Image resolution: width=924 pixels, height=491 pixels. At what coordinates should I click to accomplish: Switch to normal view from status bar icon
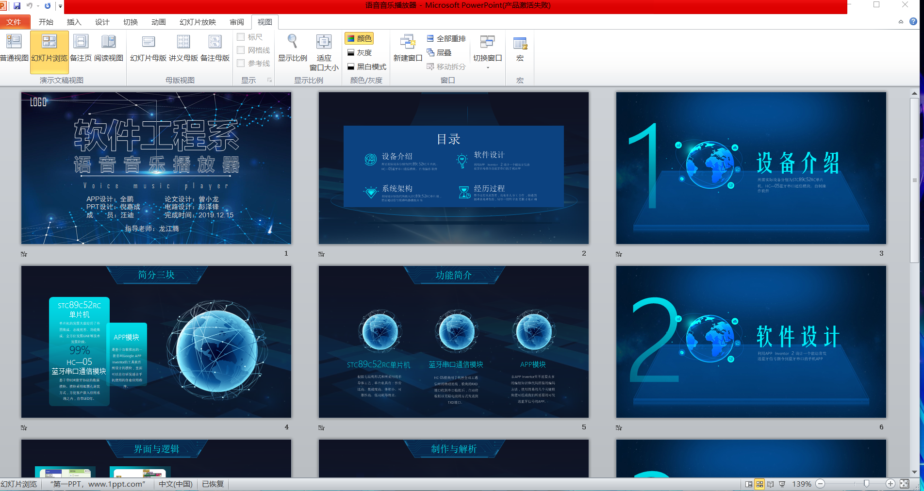[749, 484]
